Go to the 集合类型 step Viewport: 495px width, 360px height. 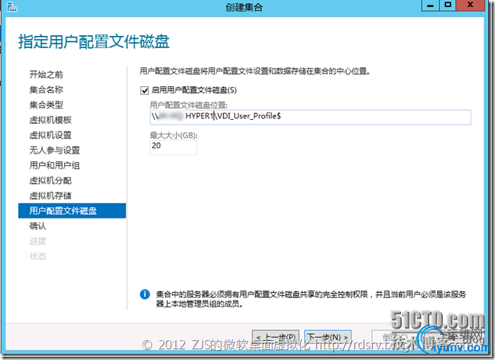(46, 105)
